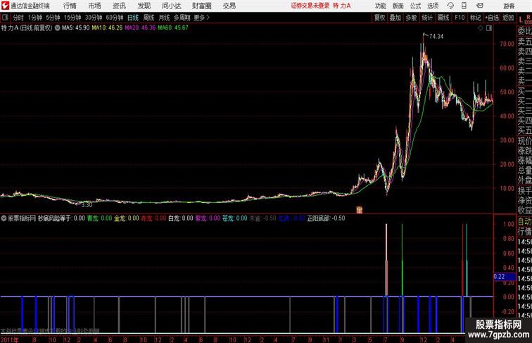Switch to 15分钟 period tab
This screenshot has height=343, width=532.
point(72,18)
